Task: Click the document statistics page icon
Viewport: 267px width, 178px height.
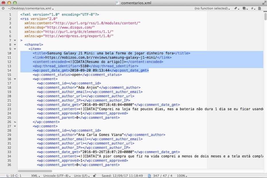Action: [149, 176]
